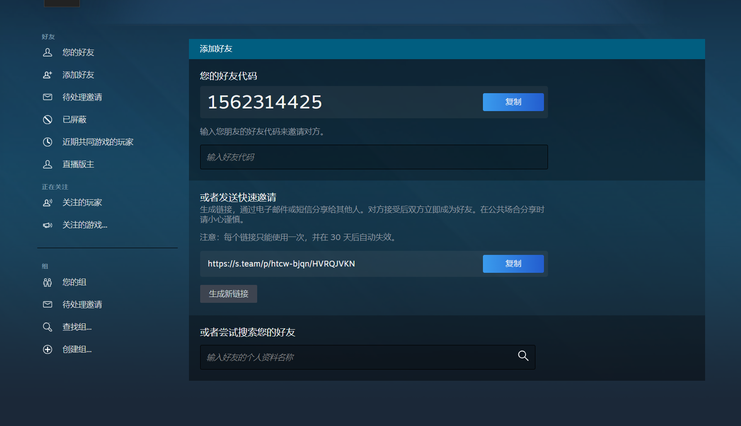Open 关注的玩家 list
Screen dimensions: 741x426
(x=82, y=202)
